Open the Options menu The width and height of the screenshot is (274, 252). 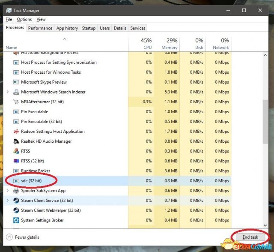[x=24, y=19]
